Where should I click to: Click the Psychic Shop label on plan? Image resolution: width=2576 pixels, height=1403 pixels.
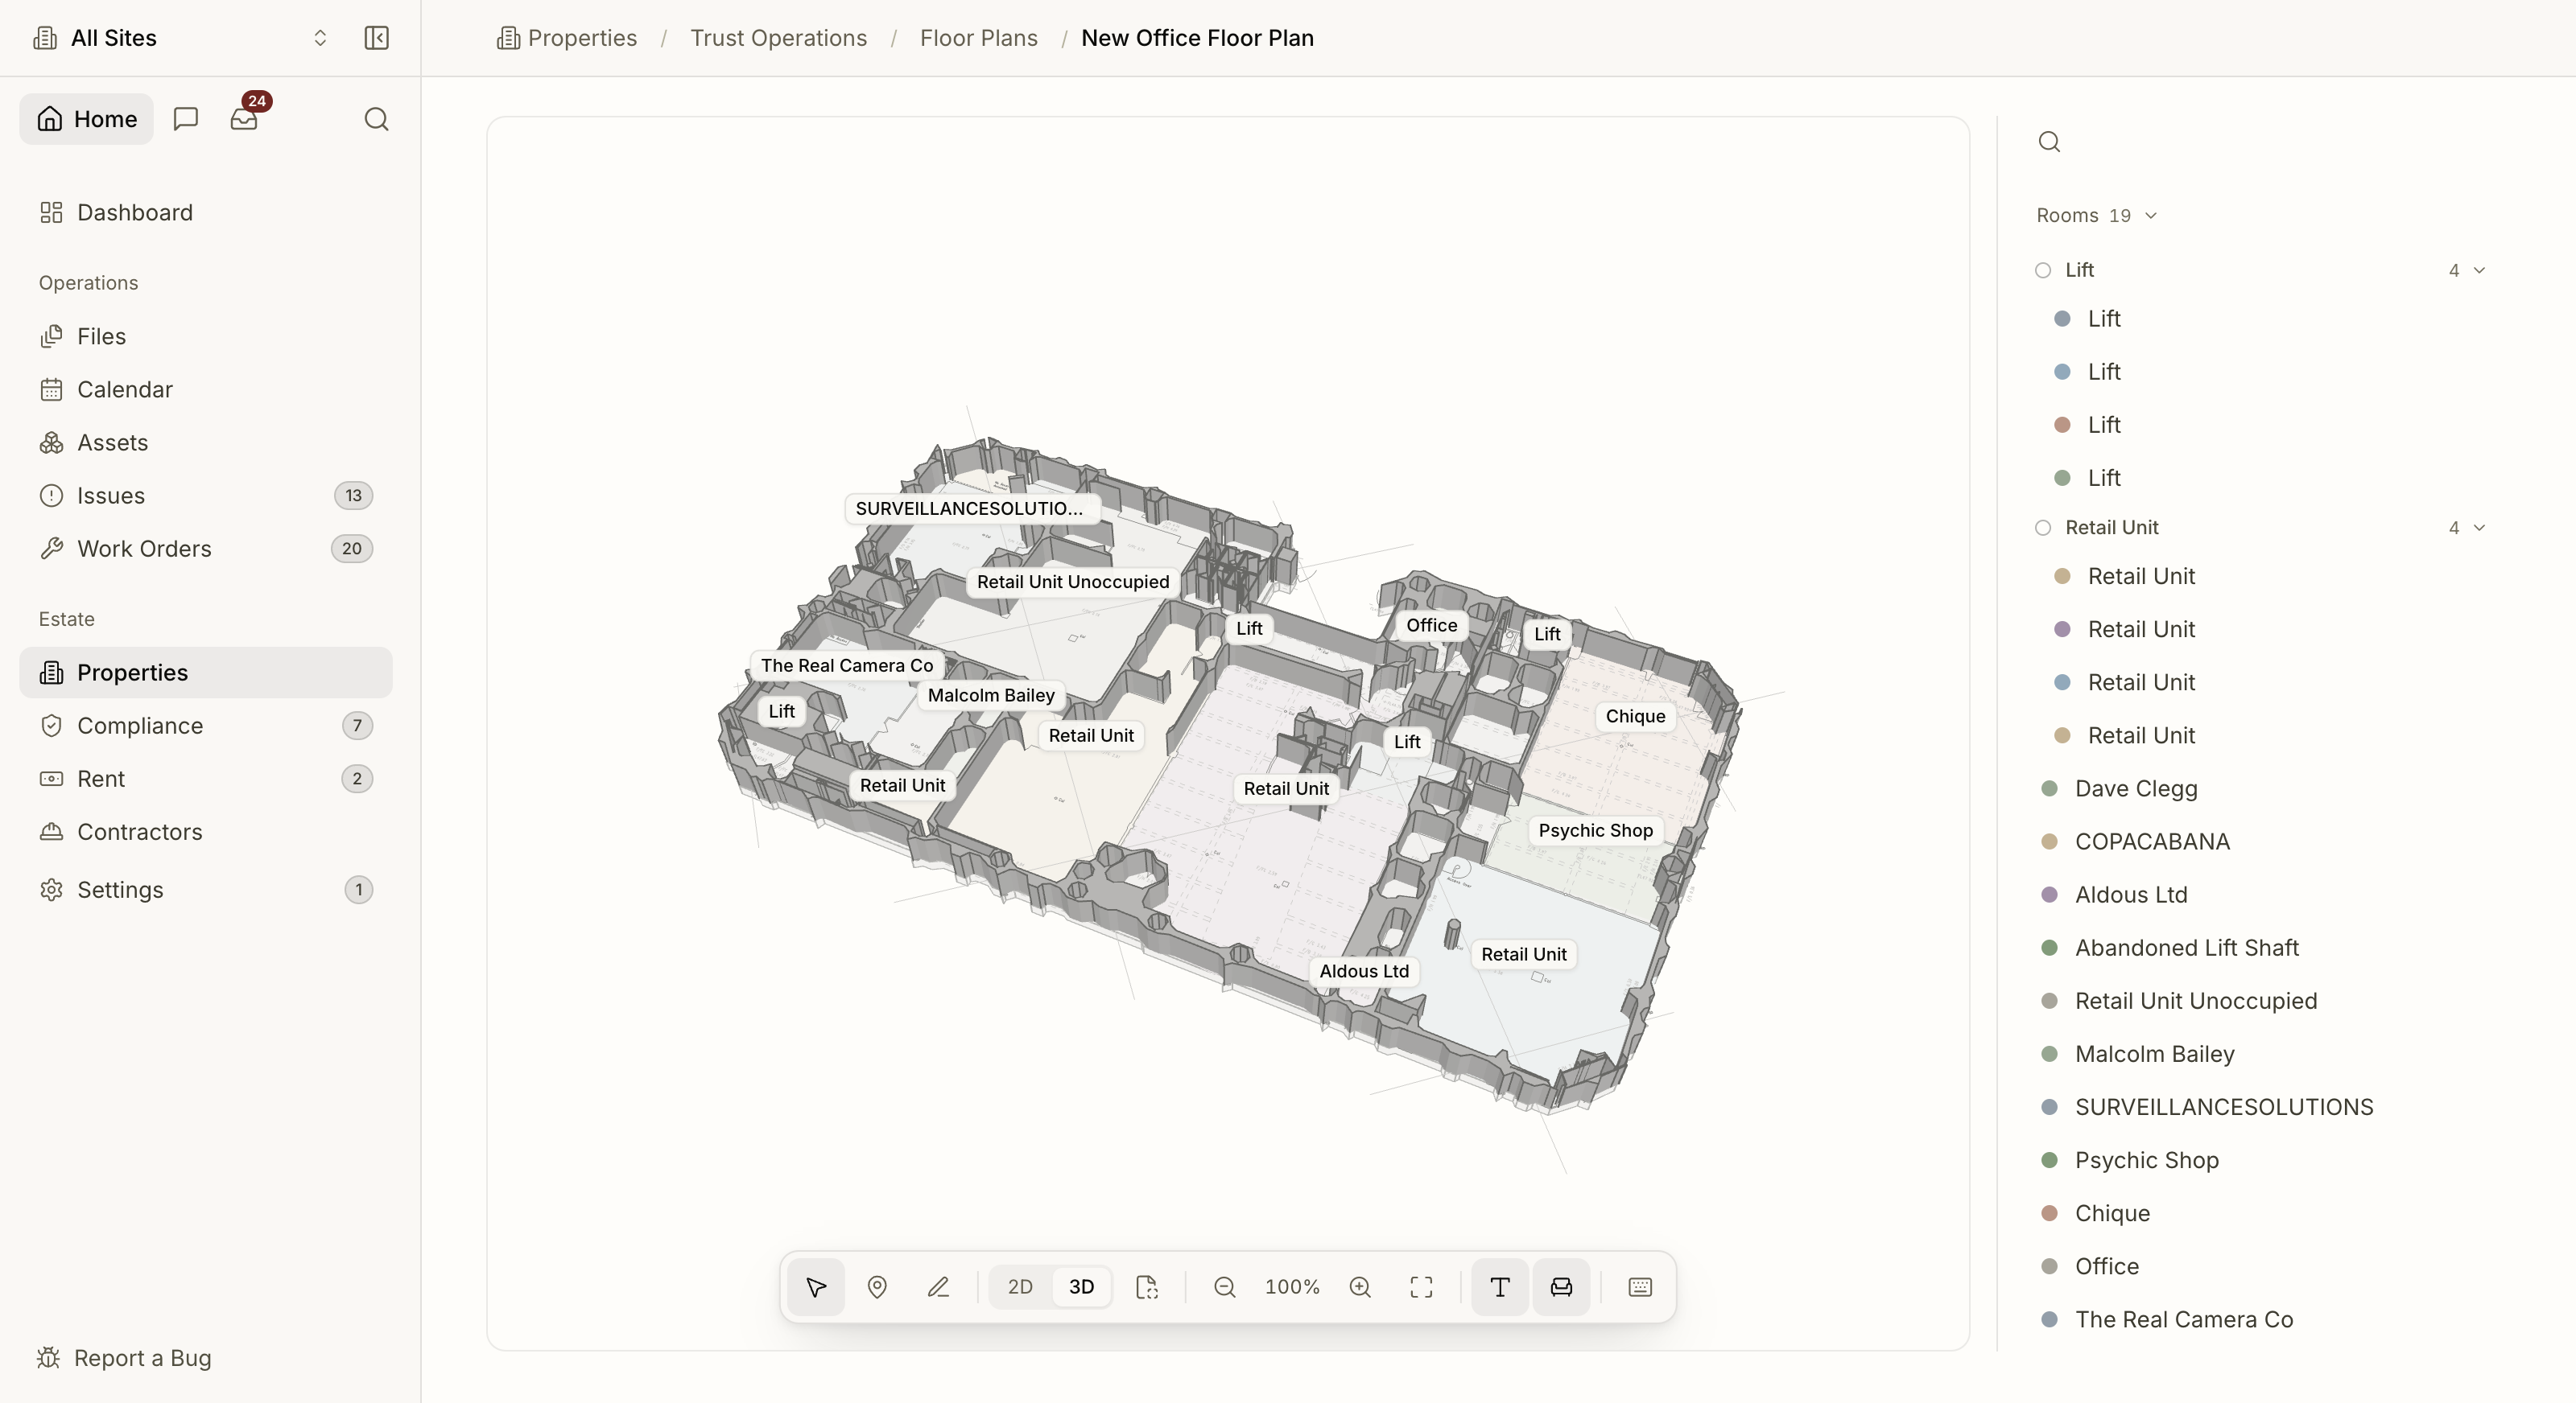tap(1595, 830)
